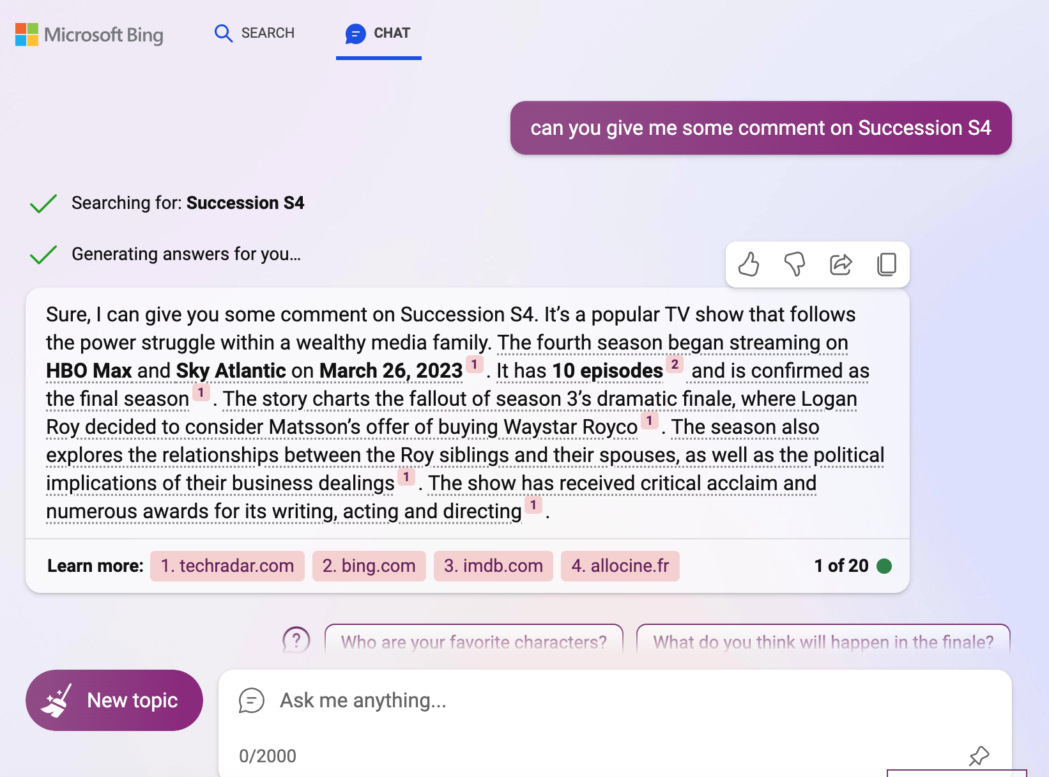Click the pin icon in input box
The width and height of the screenshot is (1049, 777).
(x=979, y=756)
